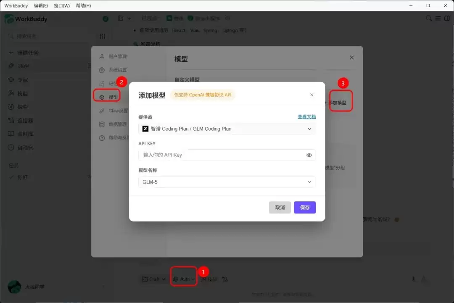The height and width of the screenshot is (303, 454).
Task: Click the 技能 button in the chat input bar
Action: tap(209, 279)
